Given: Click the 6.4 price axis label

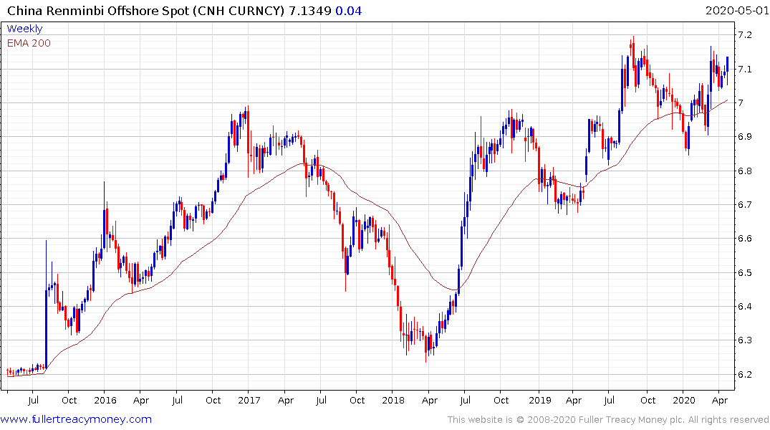Looking at the screenshot, I should [744, 307].
